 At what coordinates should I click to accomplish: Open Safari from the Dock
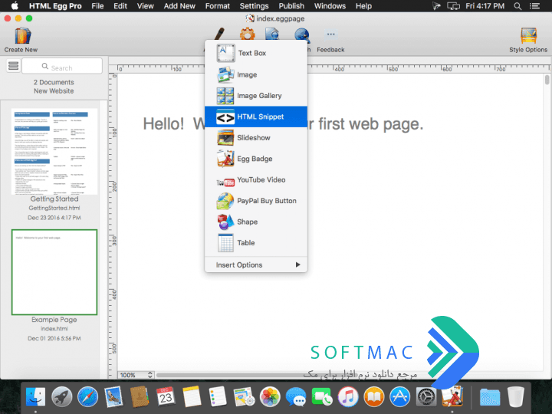[87, 397]
